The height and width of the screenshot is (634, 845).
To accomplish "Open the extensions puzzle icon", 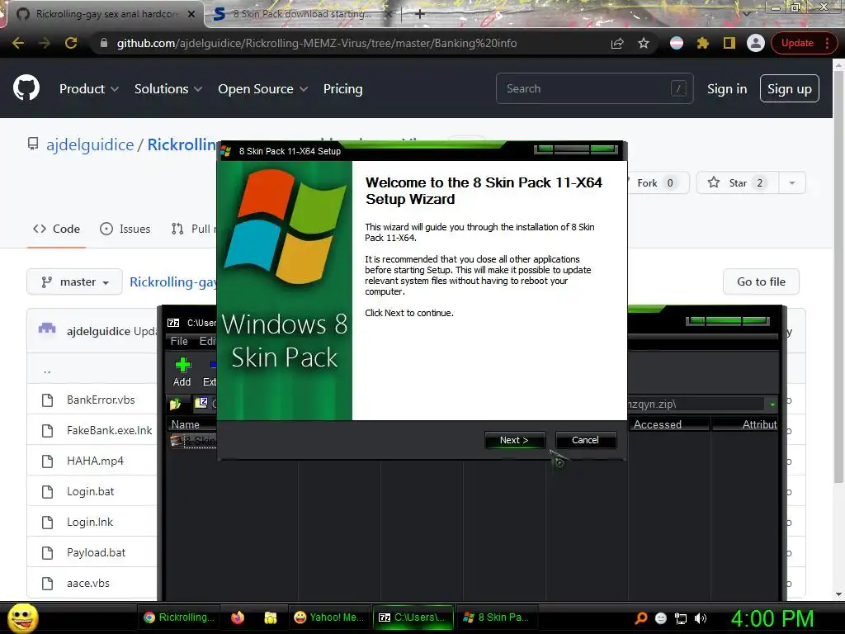I will [703, 43].
